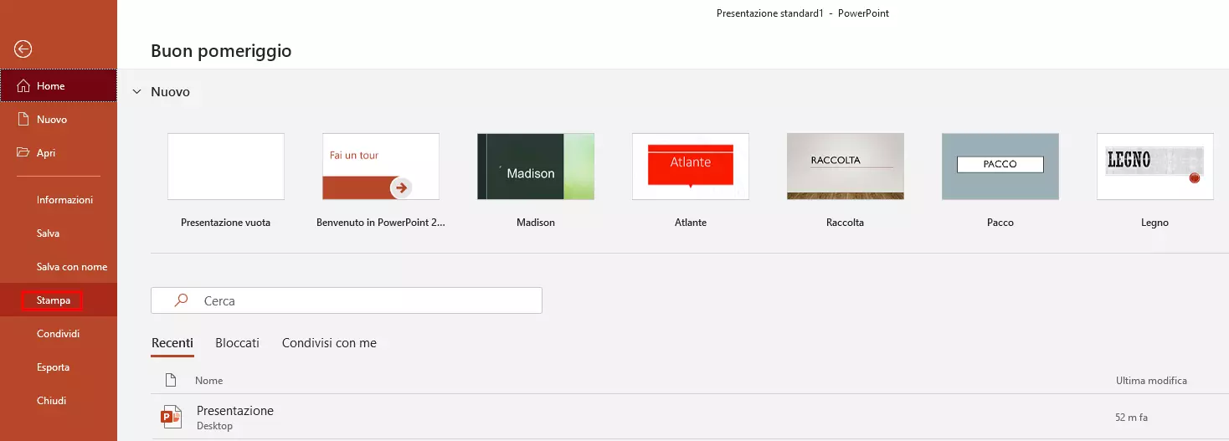Click the 'Nuovo' section heading
Viewport: 1229px width, 441px height.
(170, 92)
